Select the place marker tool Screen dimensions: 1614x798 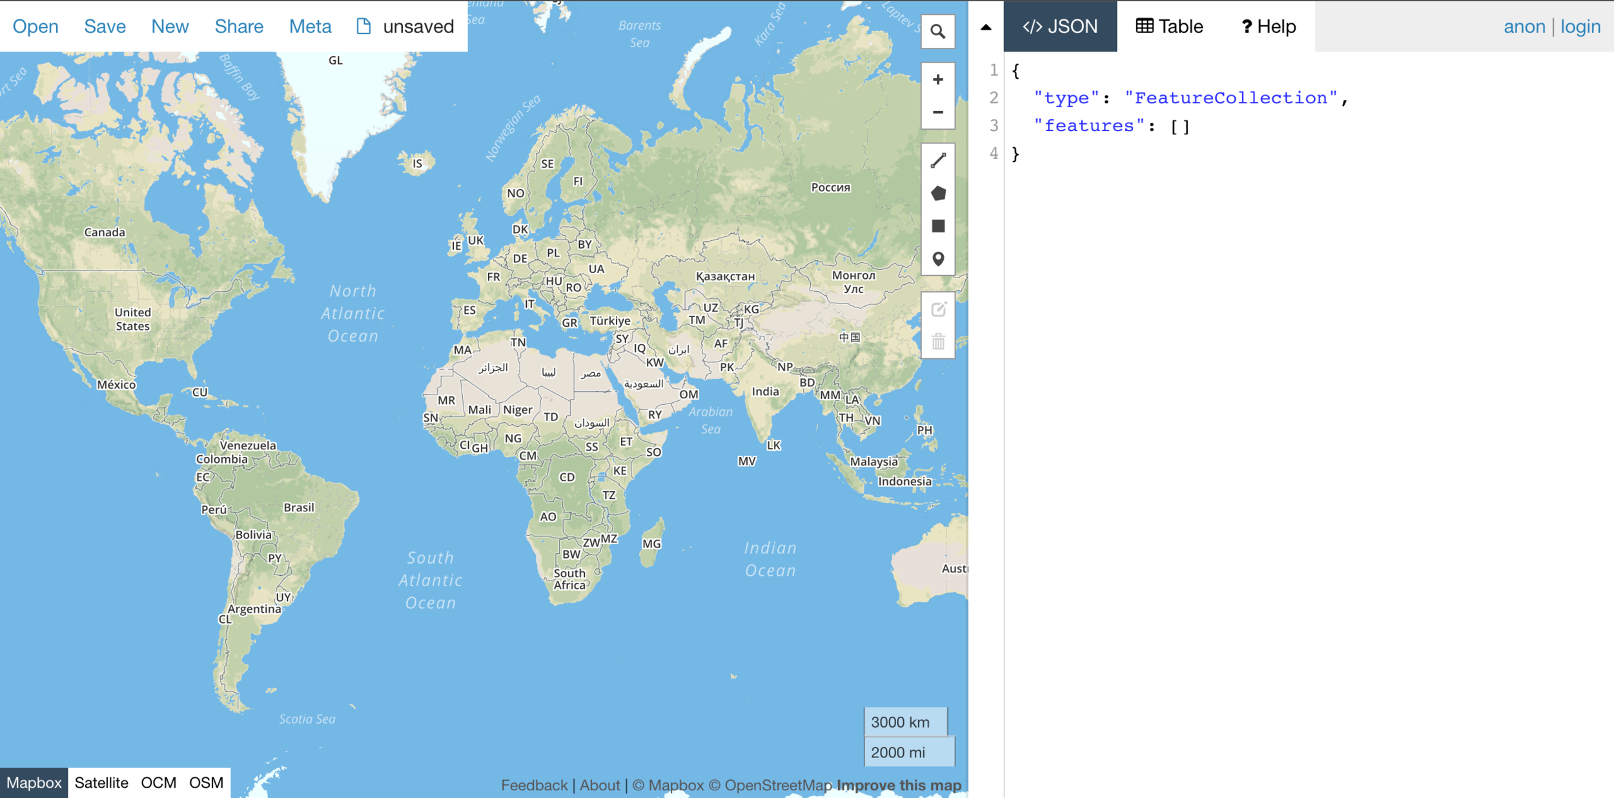[937, 259]
